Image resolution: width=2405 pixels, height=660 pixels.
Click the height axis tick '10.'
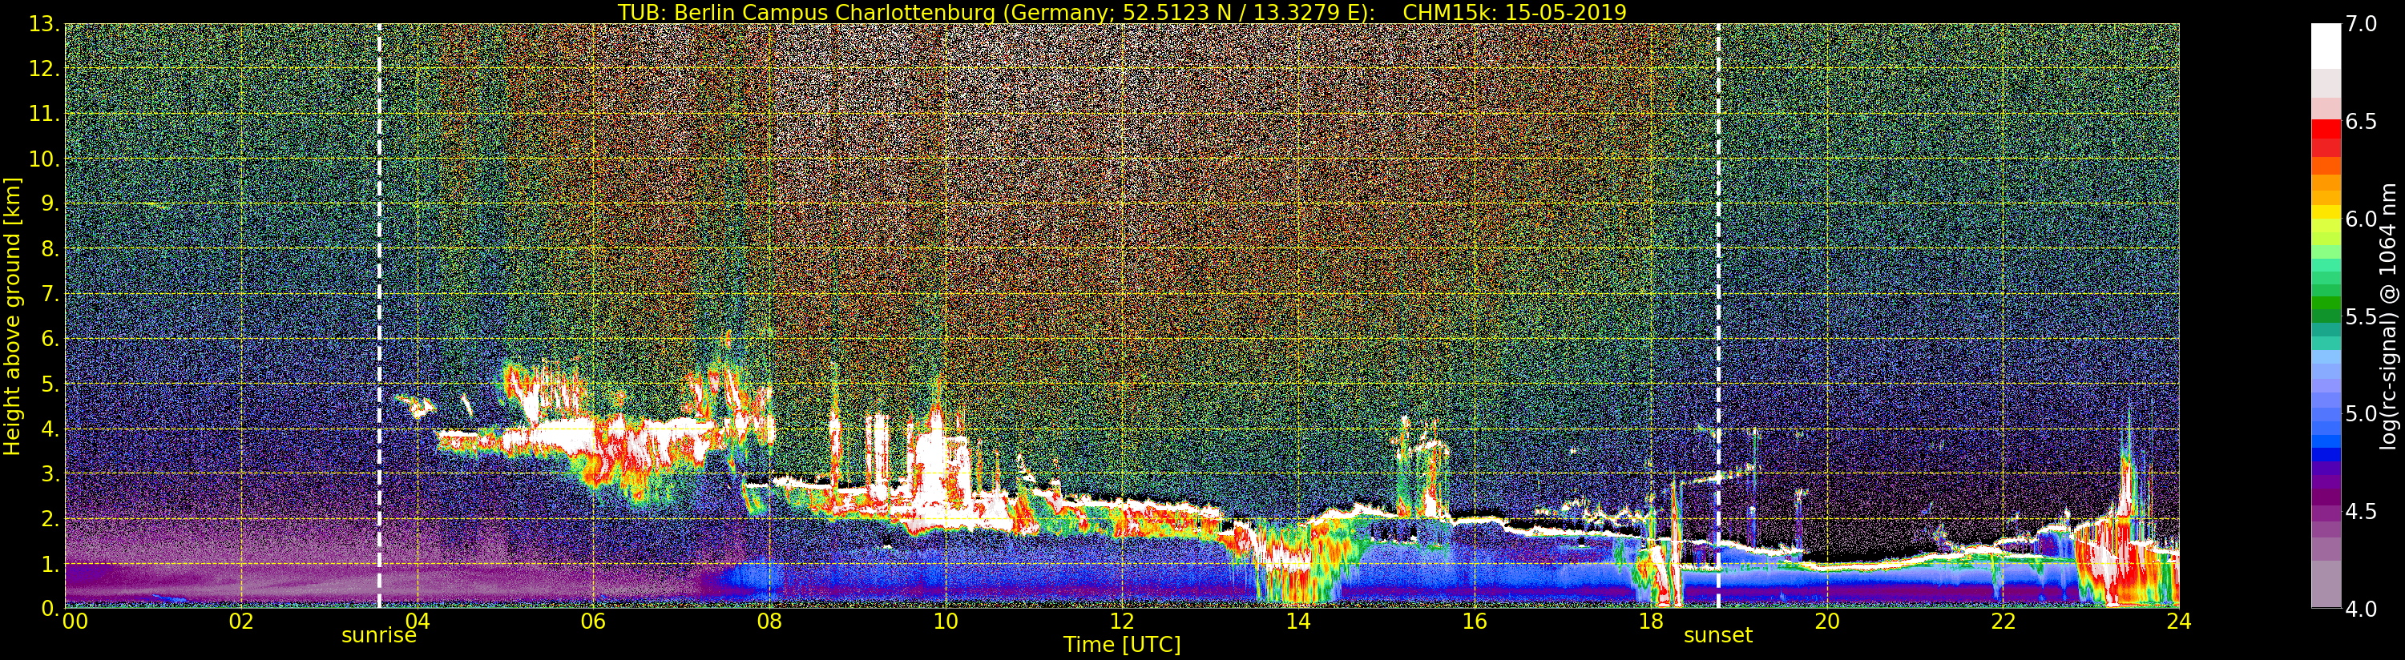[x=45, y=159]
